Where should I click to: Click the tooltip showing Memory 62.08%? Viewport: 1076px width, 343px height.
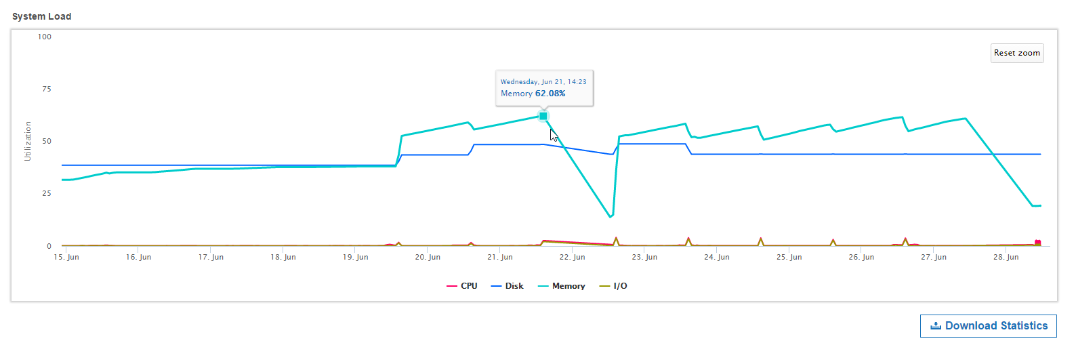[x=544, y=88]
